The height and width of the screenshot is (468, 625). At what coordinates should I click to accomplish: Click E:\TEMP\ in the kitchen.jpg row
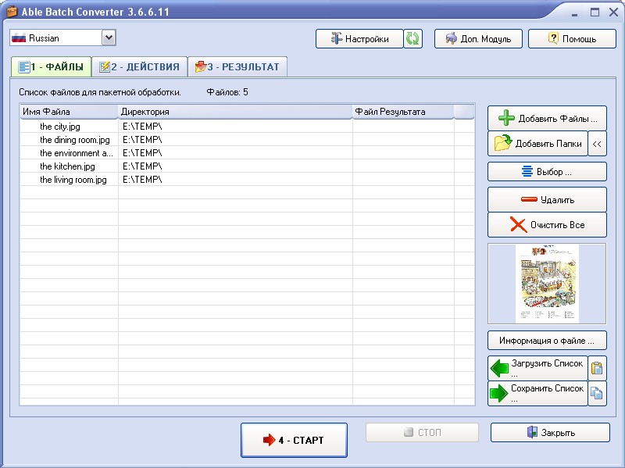tap(142, 166)
